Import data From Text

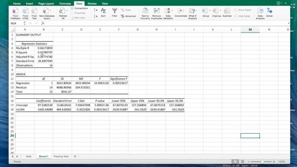coord(34,13)
